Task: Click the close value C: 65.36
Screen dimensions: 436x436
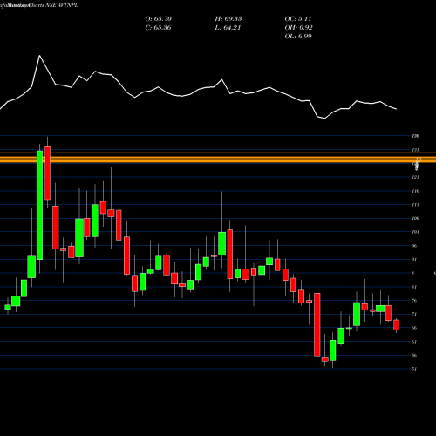Action: pos(159,28)
